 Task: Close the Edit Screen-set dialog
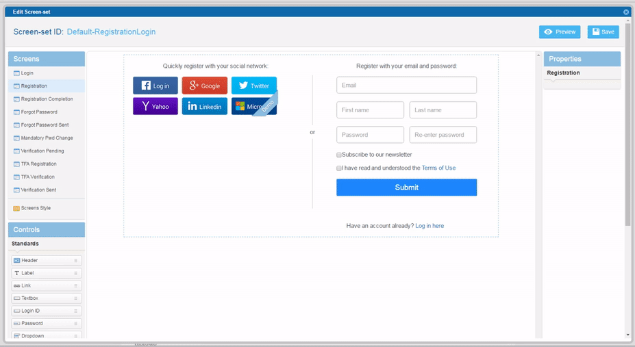pyautogui.click(x=625, y=12)
